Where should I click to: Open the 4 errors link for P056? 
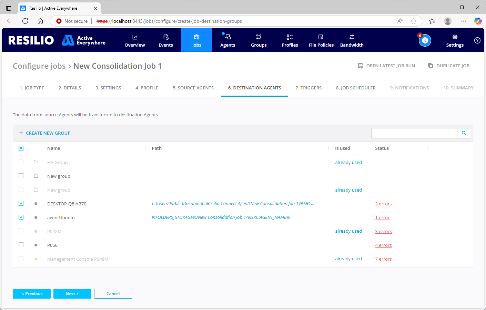coord(383,245)
